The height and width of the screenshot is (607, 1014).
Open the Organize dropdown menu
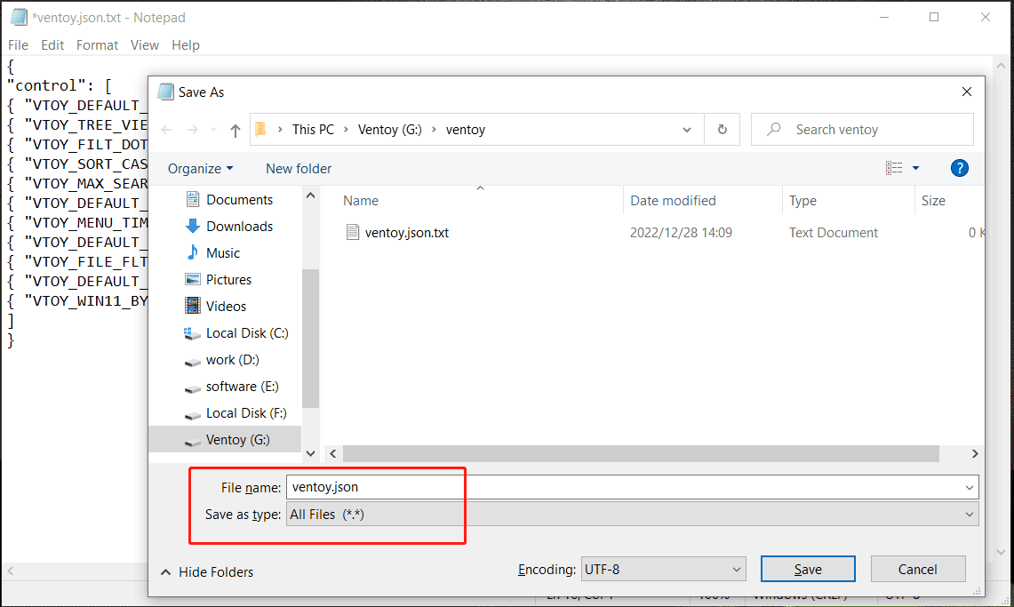click(200, 169)
